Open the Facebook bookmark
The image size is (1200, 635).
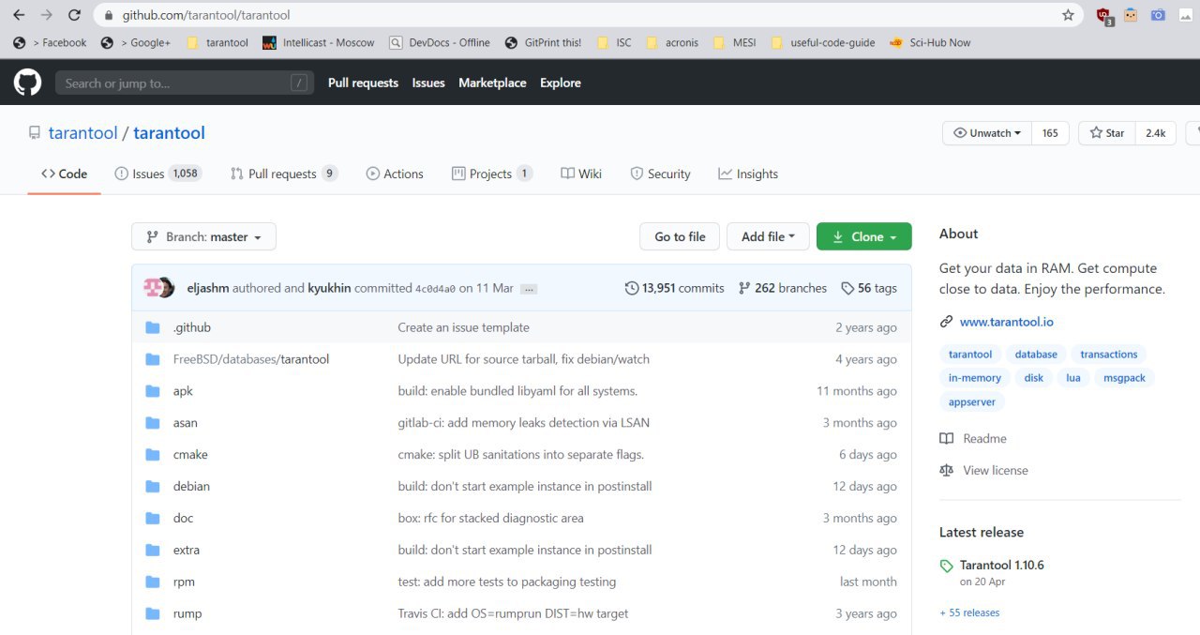pyautogui.click(x=49, y=42)
